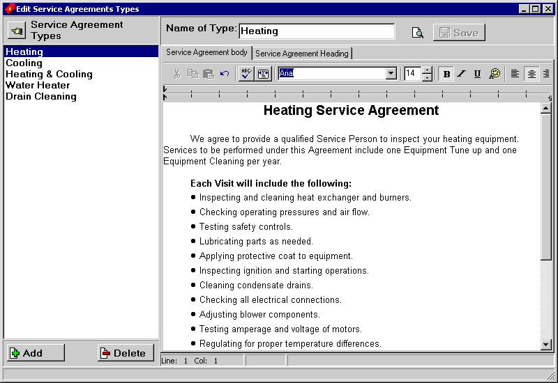The image size is (558, 383).
Task: Switch to Service Agreement Heading tab
Action: (302, 54)
